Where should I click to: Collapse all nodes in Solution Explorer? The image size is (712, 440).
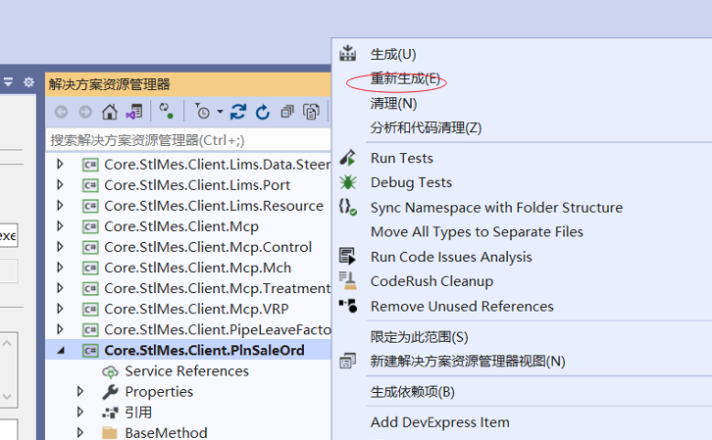286,112
